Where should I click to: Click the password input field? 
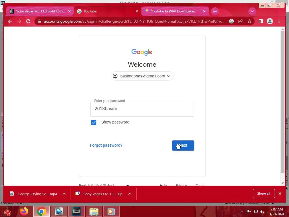pyautogui.click(x=142, y=109)
